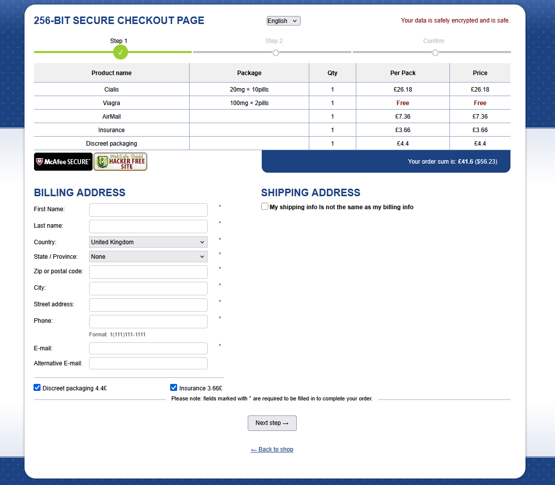Image resolution: width=555 pixels, height=485 pixels.
Task: Click the Next step button
Action: [272, 423]
